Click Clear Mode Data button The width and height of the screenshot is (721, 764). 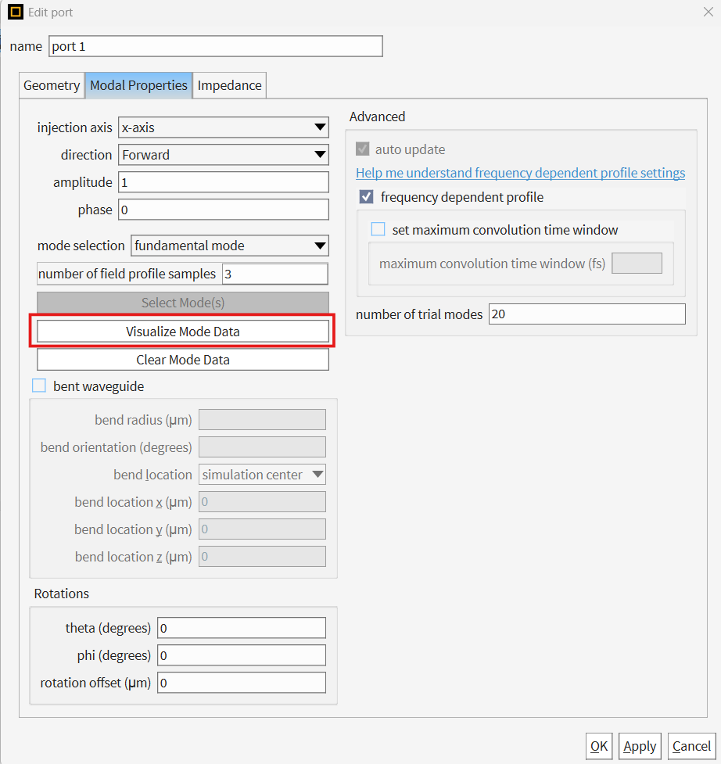(183, 360)
